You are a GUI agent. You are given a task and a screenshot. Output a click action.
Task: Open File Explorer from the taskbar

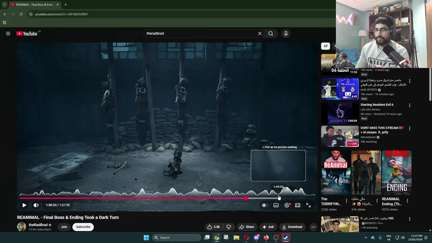(236, 238)
